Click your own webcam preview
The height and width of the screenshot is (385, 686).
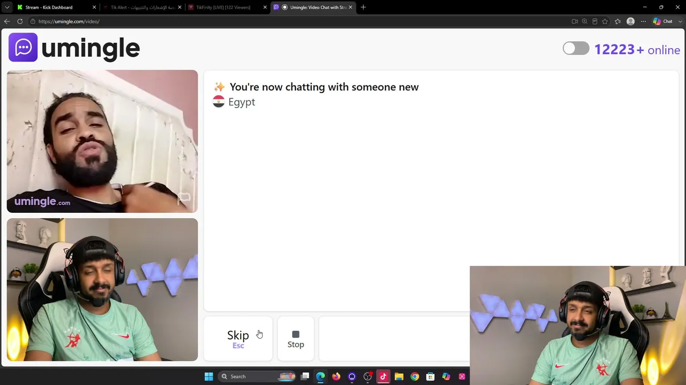click(x=102, y=289)
